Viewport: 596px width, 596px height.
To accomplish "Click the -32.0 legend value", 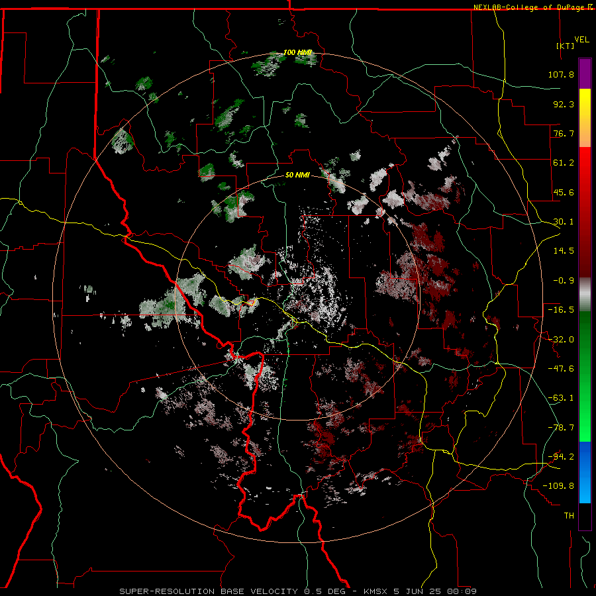I will coord(561,340).
